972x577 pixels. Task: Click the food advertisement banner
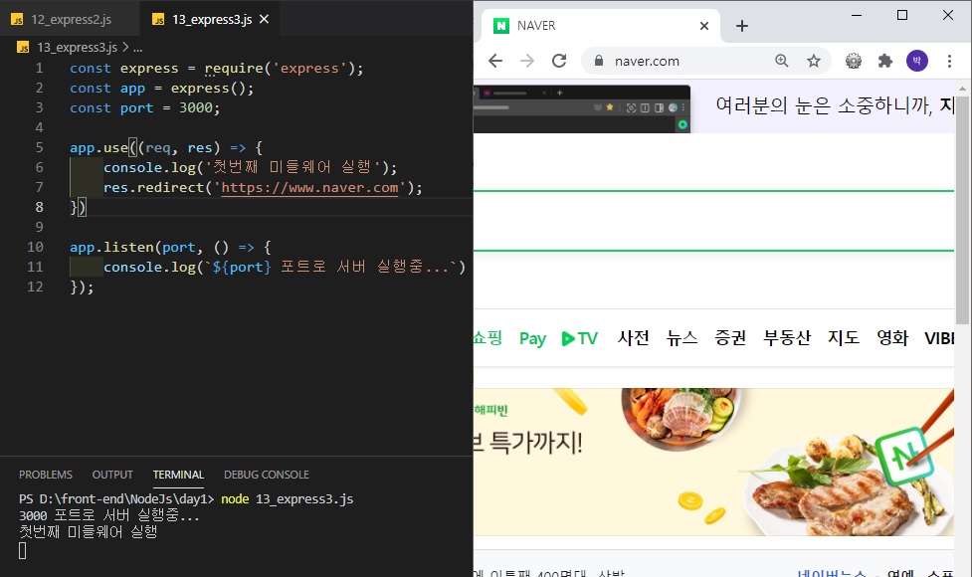pyautogui.click(x=713, y=462)
